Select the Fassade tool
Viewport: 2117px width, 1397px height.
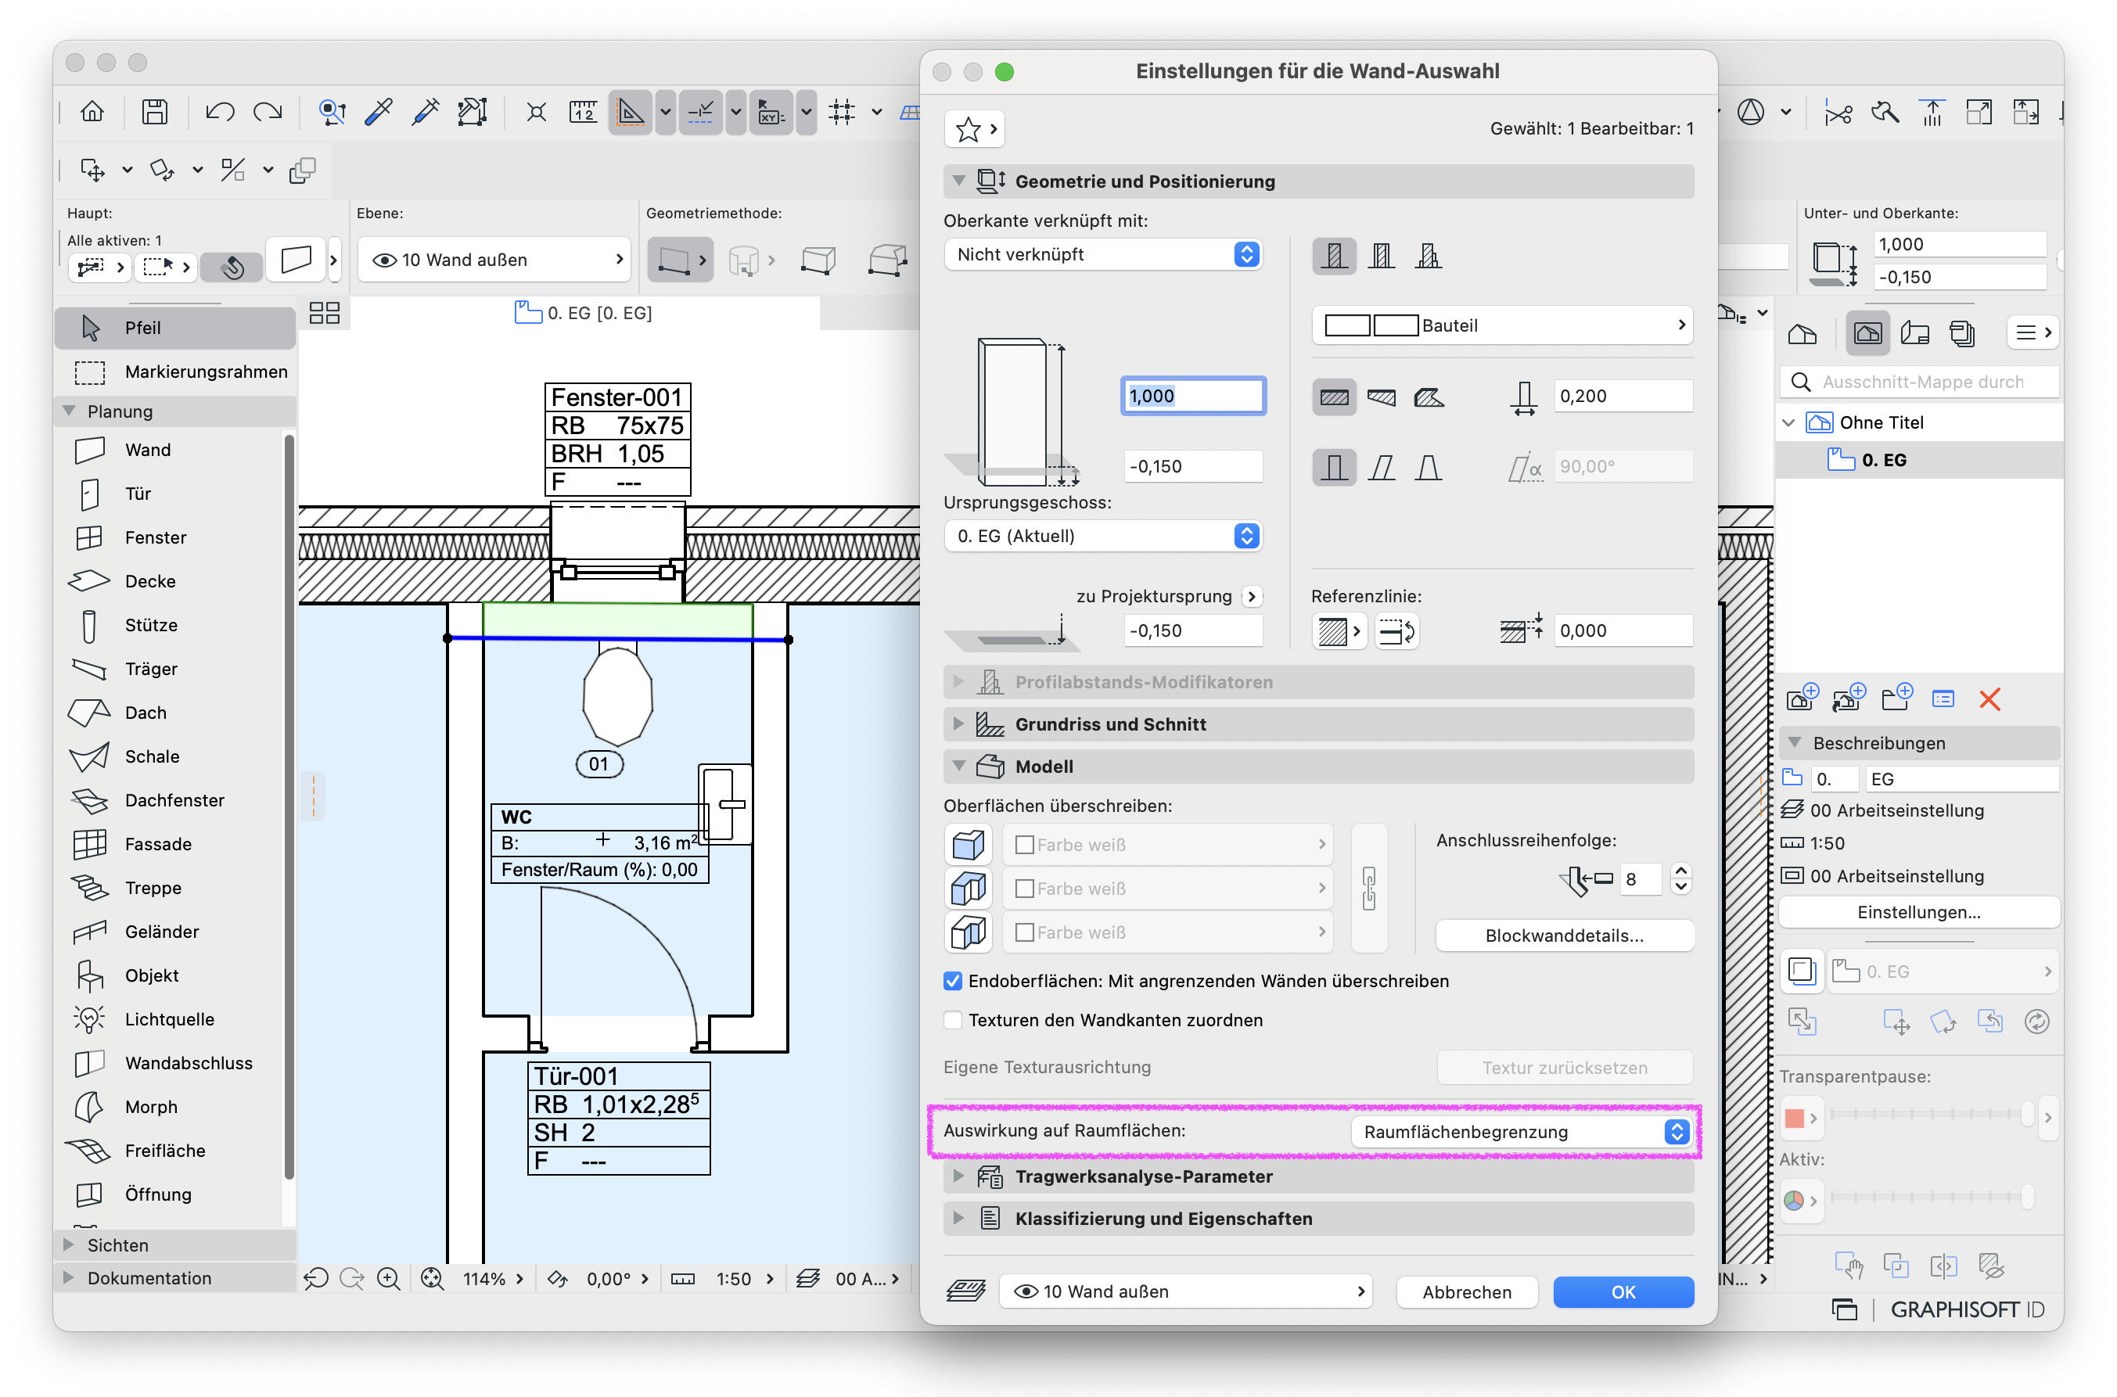(x=174, y=844)
